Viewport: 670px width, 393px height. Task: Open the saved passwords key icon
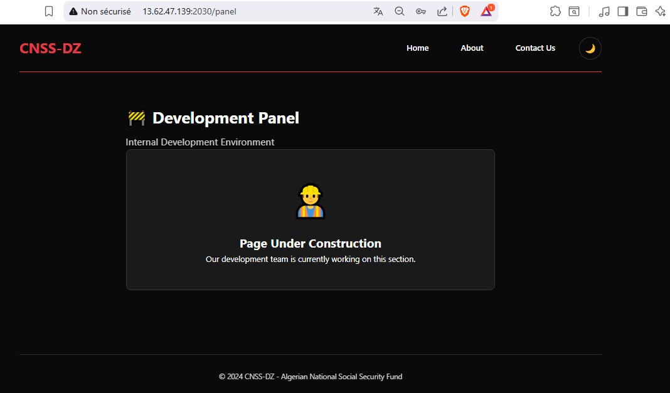421,11
